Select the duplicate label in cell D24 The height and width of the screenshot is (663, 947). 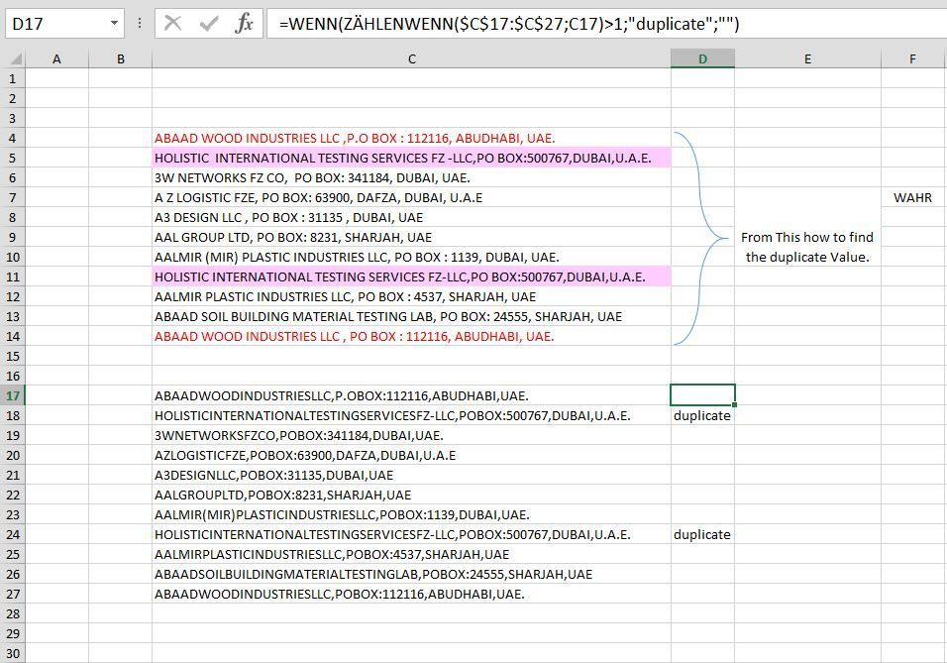pyautogui.click(x=701, y=534)
